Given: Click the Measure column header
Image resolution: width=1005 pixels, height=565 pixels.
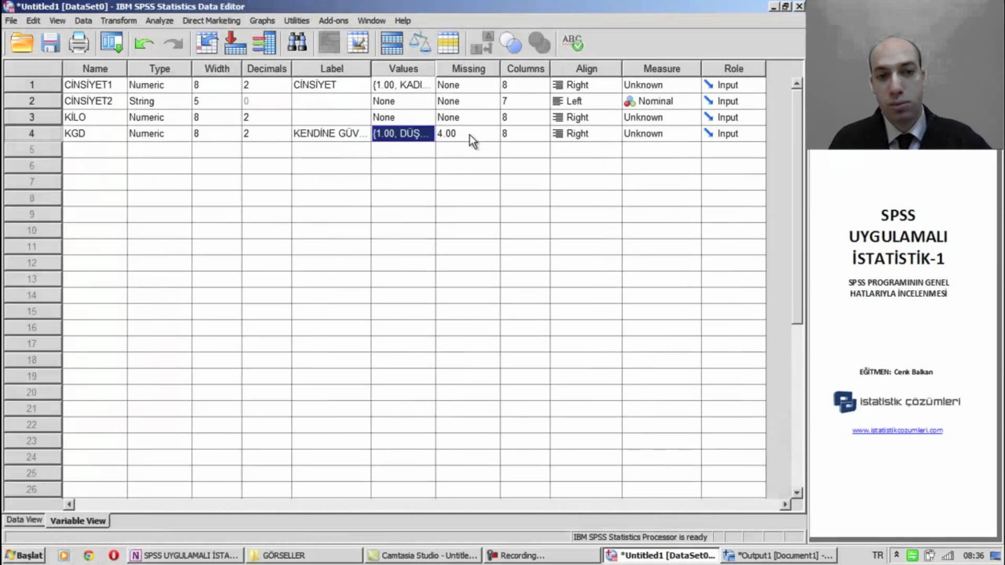Looking at the screenshot, I should coord(661,69).
